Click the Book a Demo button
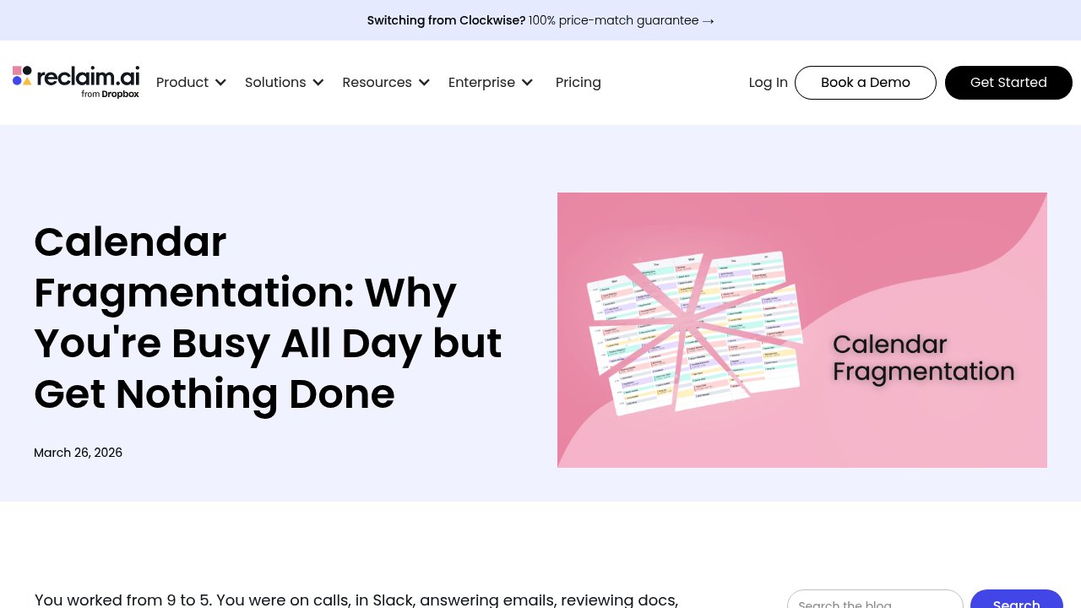This screenshot has width=1081, height=608. pos(866,83)
